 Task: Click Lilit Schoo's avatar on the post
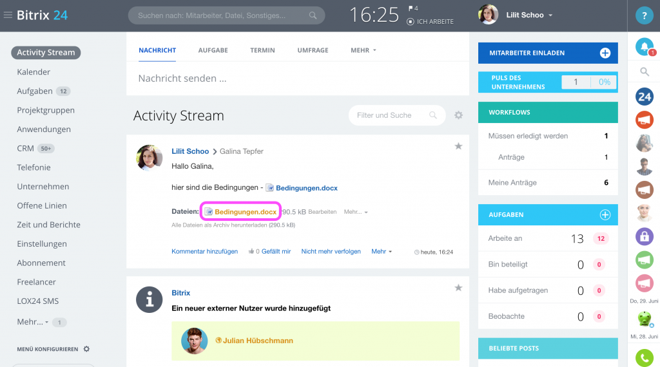coord(149,158)
